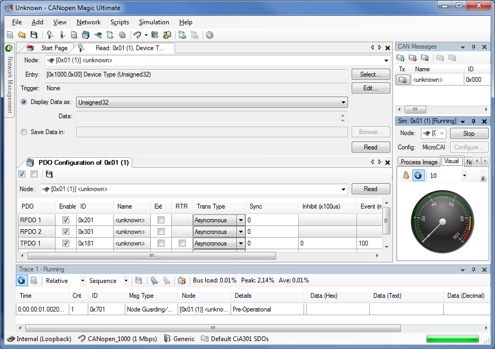The height and width of the screenshot is (349, 495).
Task: Open the Scripts icon in the toolbar
Action: point(110,35)
